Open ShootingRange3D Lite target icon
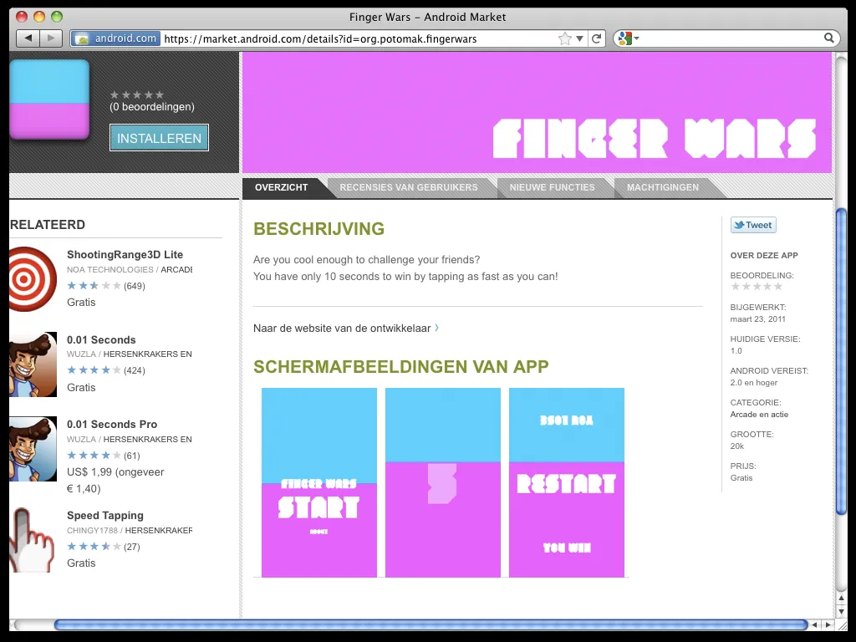 33,279
